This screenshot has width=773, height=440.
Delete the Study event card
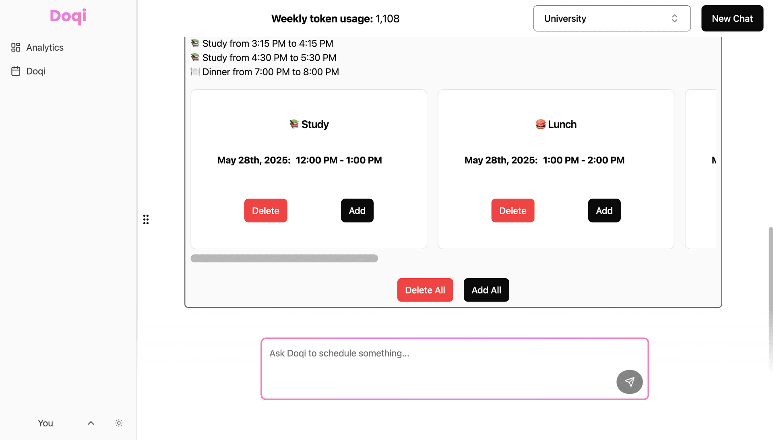click(x=265, y=211)
